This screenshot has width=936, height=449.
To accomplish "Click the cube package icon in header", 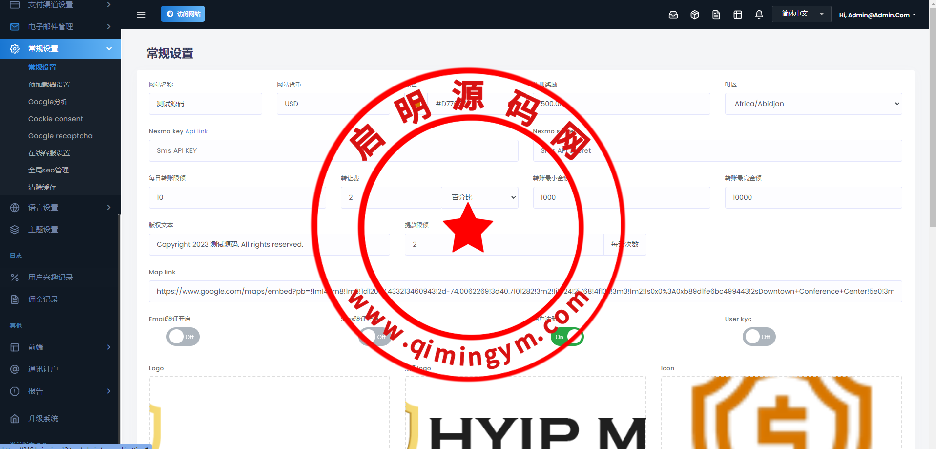I will point(695,15).
